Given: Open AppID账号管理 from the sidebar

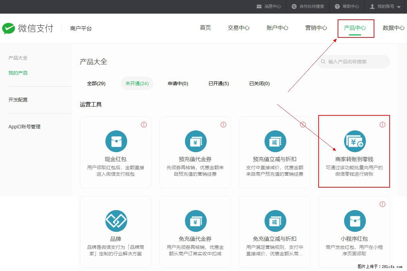Looking at the screenshot, I should click(x=24, y=126).
